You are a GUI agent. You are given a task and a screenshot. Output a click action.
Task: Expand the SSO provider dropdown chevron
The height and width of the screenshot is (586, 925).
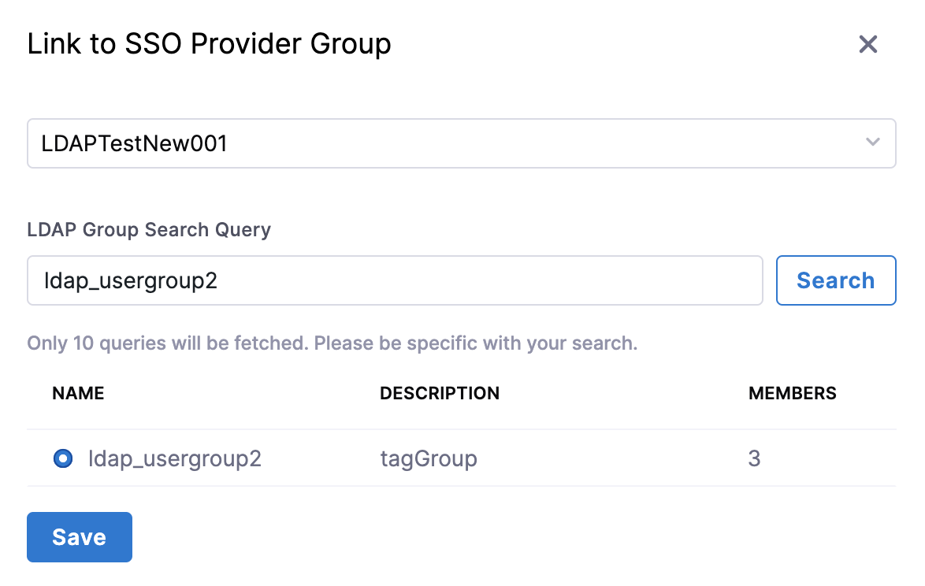click(x=872, y=143)
